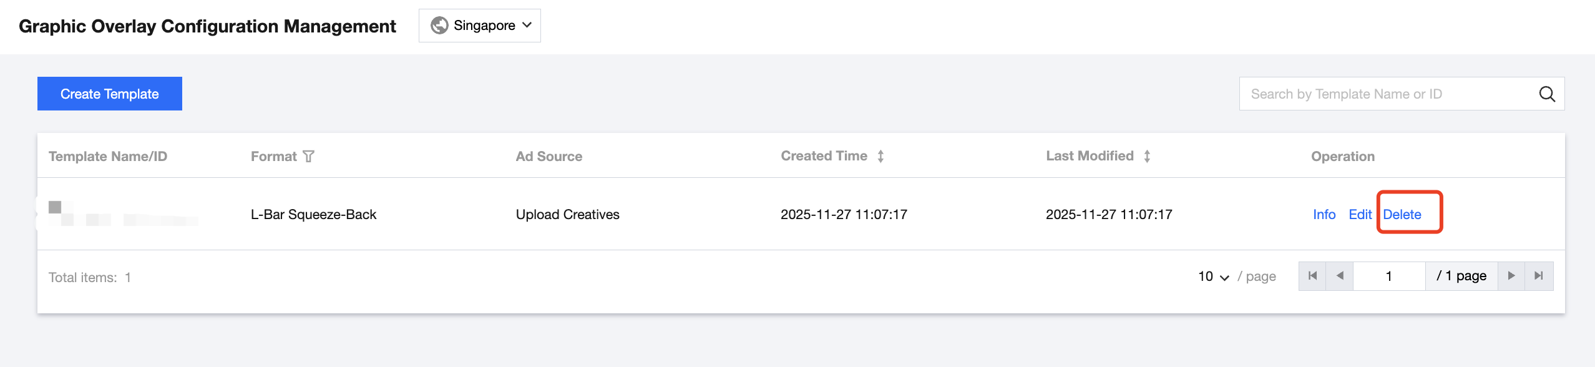Click the Create Template button

tap(110, 94)
